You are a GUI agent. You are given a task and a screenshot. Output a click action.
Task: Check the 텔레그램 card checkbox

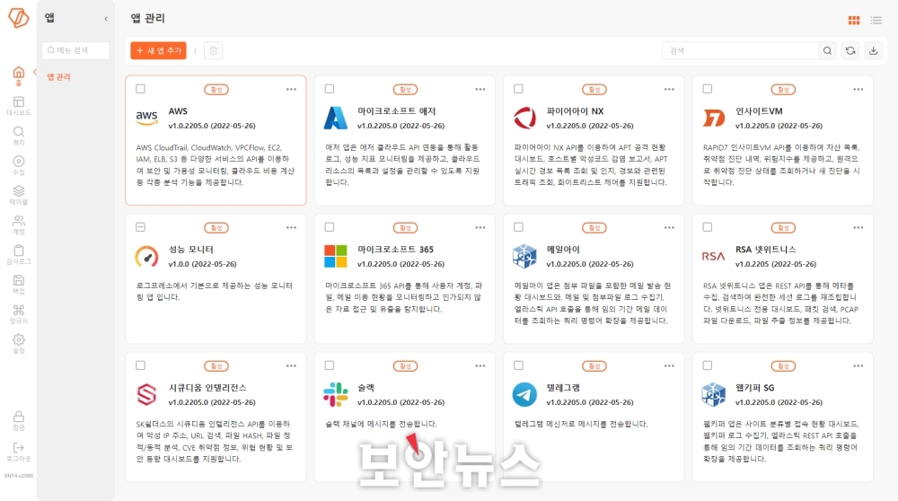click(x=518, y=365)
